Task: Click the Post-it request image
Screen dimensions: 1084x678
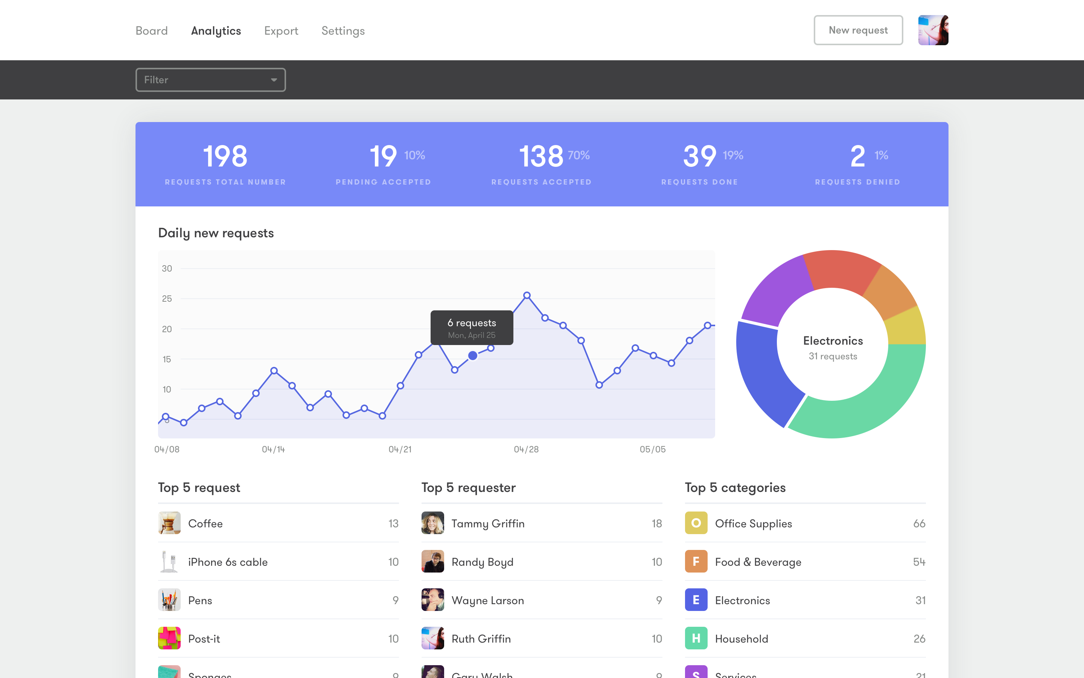Action: [x=169, y=638]
